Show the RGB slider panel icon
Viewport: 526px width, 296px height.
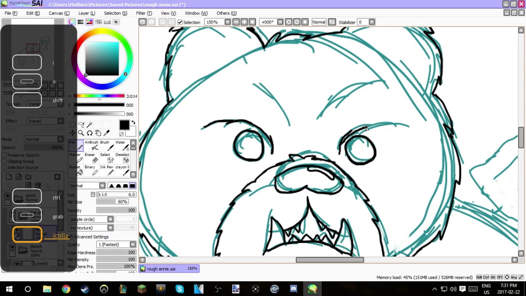[x=81, y=22]
